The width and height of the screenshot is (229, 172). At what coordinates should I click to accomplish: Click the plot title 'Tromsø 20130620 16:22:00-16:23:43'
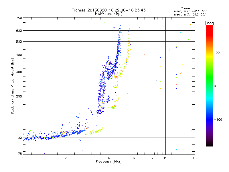pos(108,10)
